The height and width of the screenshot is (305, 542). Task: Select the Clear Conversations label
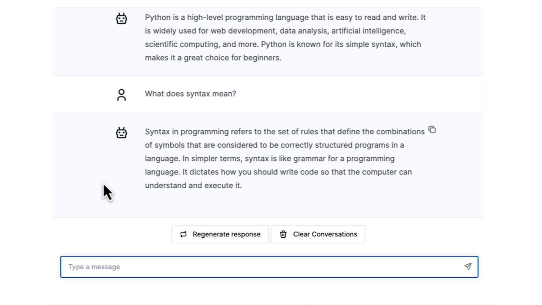[x=325, y=234]
